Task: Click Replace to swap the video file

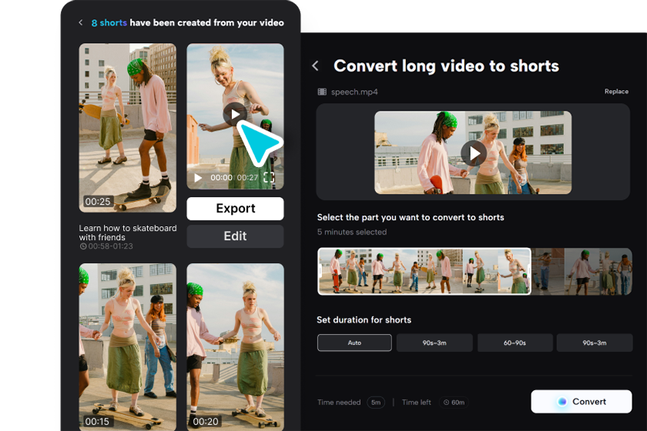Action: pos(616,92)
